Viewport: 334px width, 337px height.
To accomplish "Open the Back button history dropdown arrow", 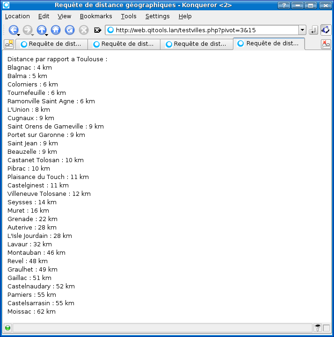I will point(19,35).
